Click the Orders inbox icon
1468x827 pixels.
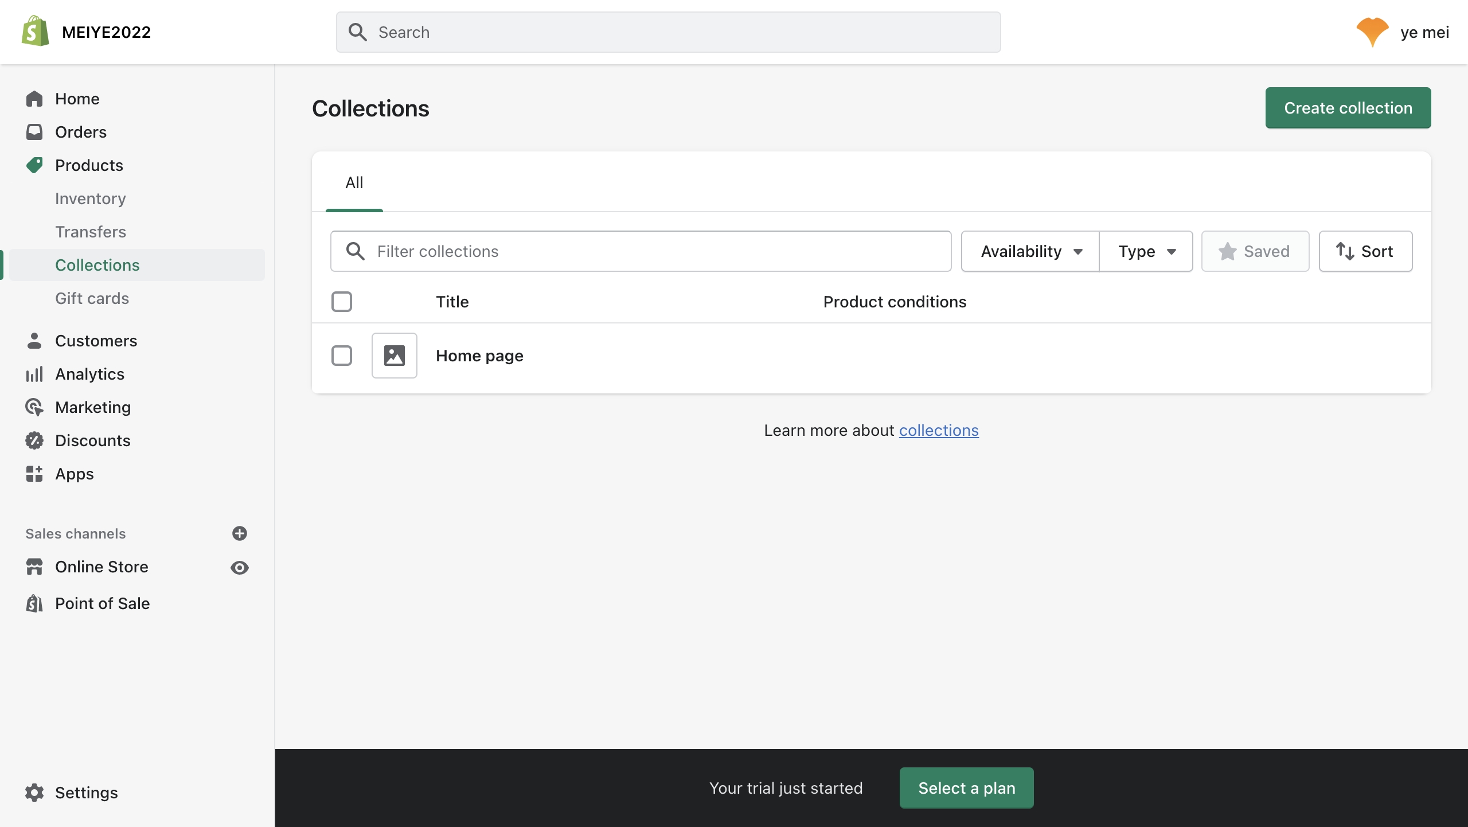(x=34, y=132)
